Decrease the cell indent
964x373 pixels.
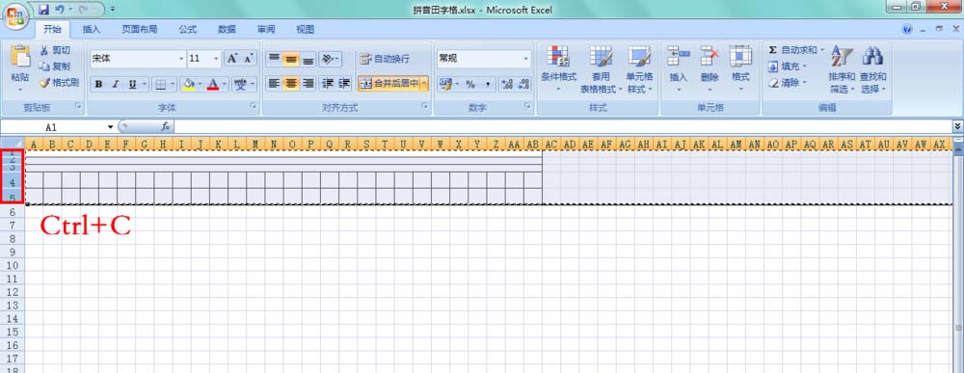[x=328, y=83]
